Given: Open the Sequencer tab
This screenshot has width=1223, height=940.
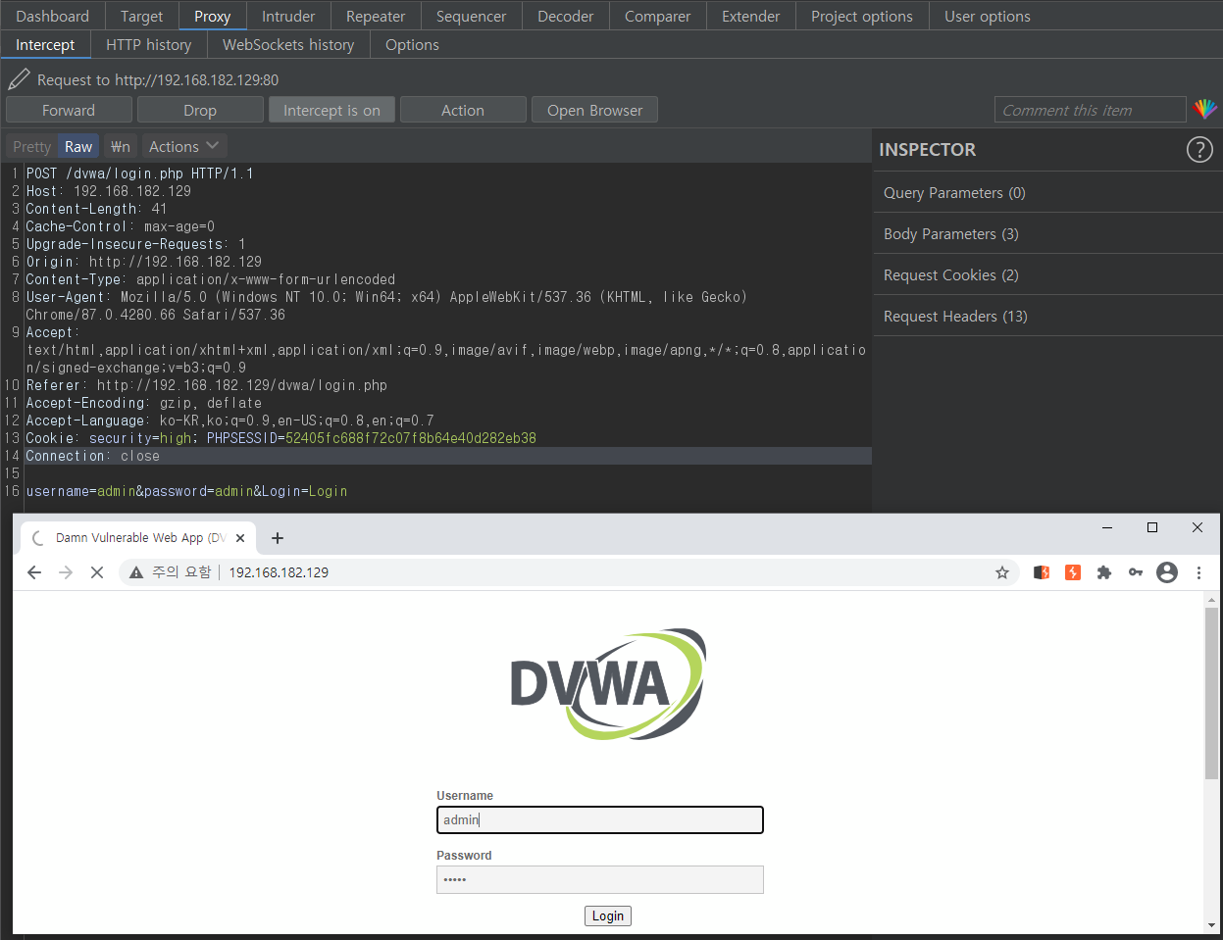Looking at the screenshot, I should pos(471,16).
